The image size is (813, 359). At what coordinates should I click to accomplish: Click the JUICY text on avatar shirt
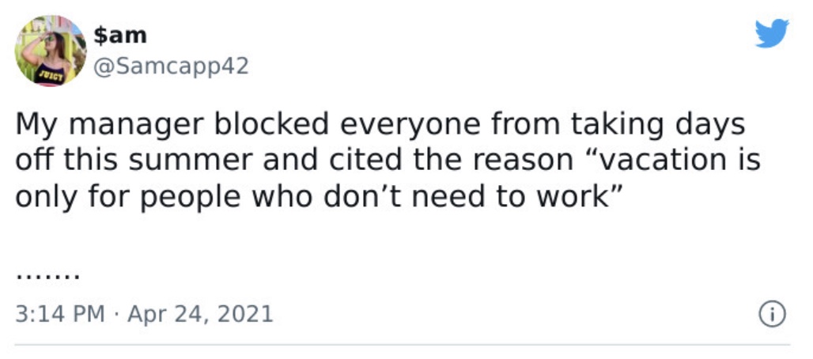pos(51,77)
